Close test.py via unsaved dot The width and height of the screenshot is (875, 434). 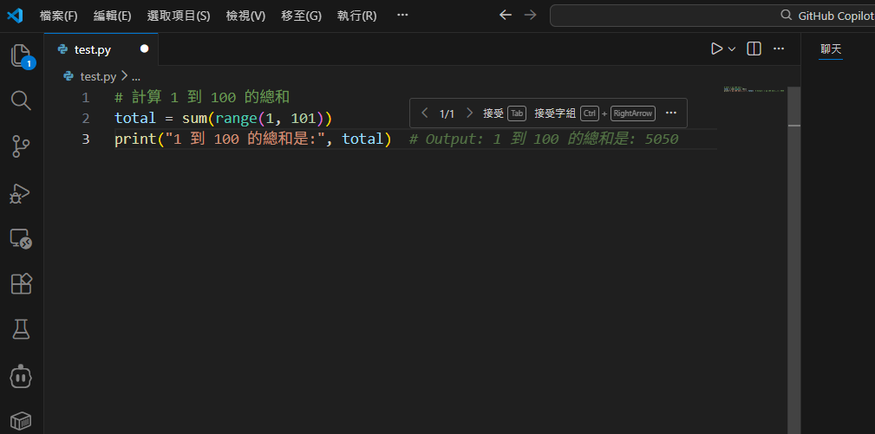[145, 49]
